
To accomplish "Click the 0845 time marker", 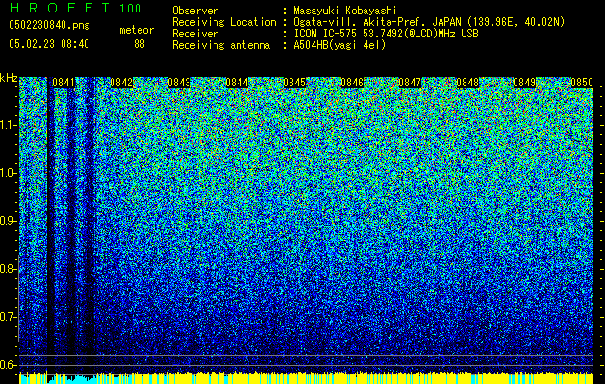I will click(294, 83).
